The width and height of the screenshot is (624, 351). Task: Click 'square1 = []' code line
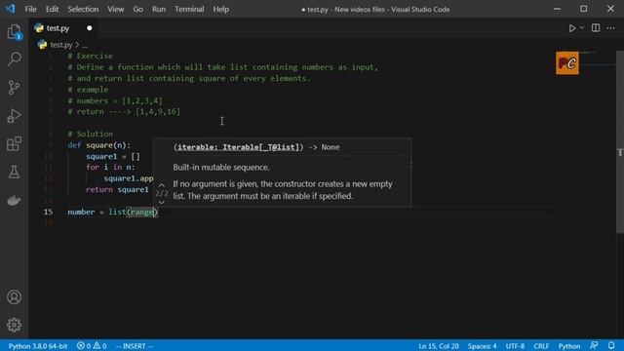113,156
